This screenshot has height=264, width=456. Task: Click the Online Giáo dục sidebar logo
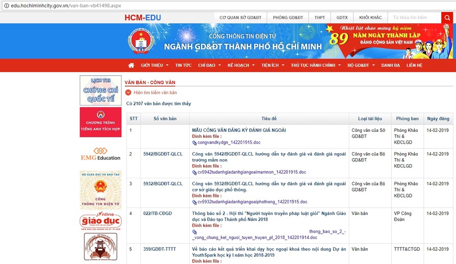point(100,221)
